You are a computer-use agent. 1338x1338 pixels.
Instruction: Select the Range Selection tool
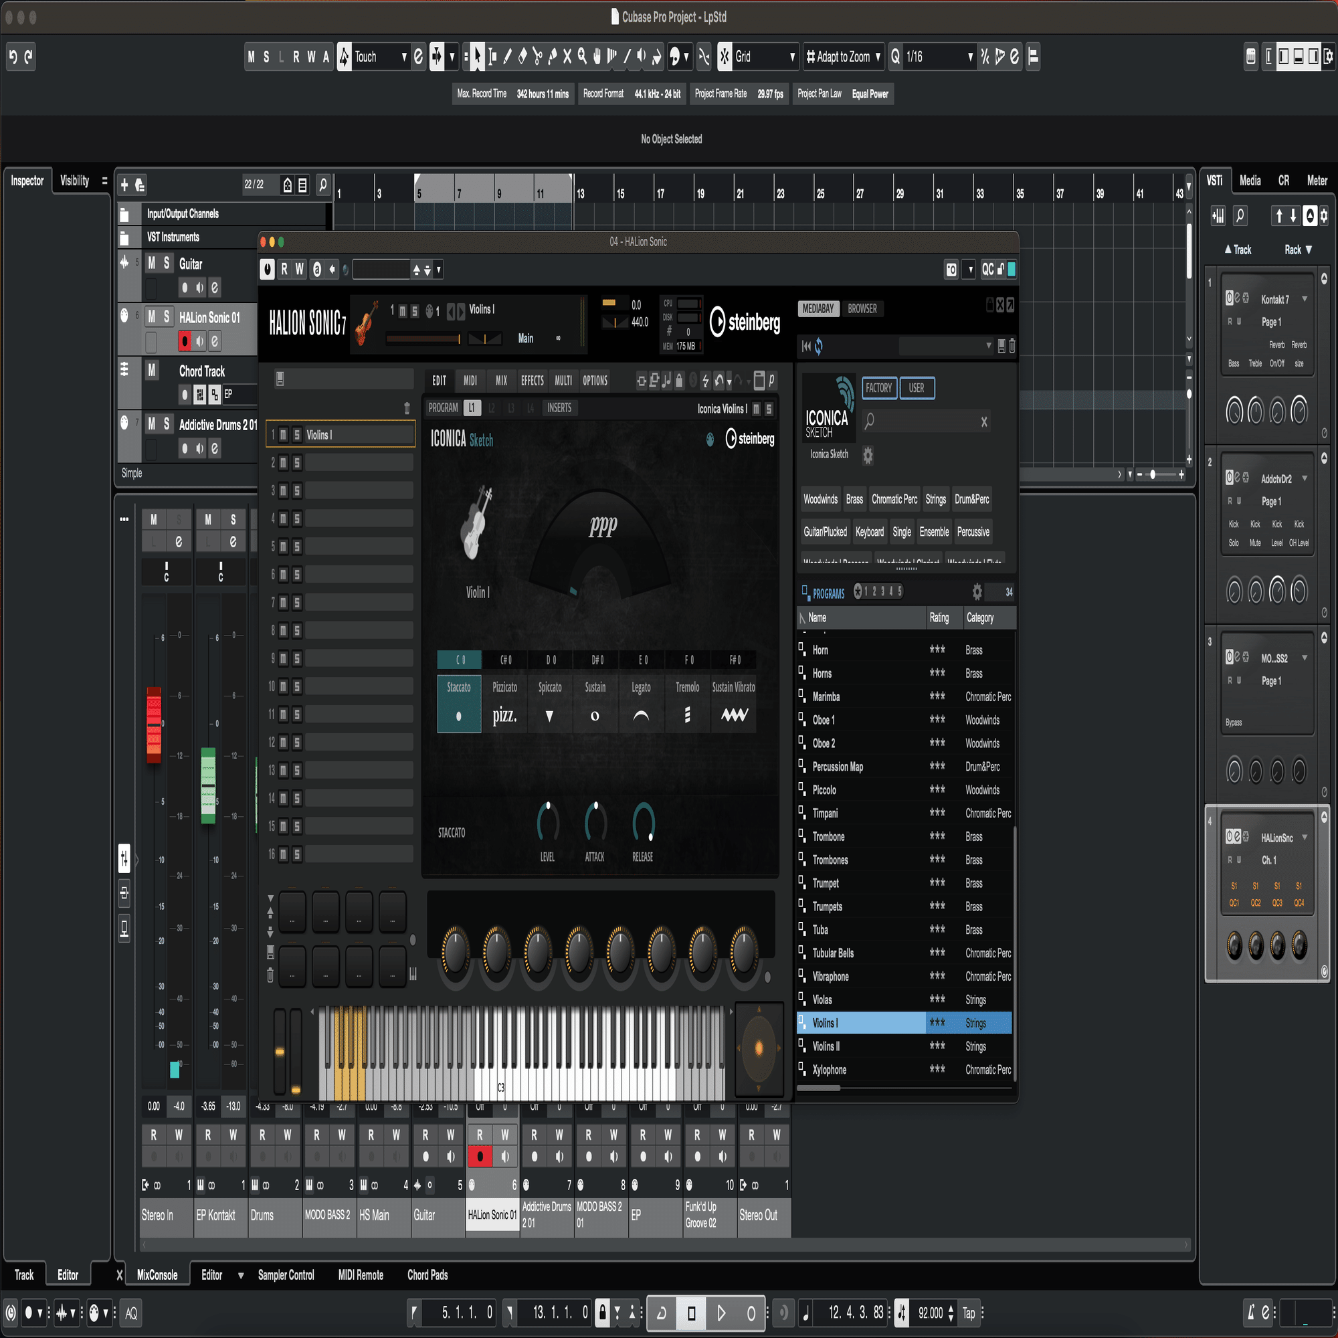tap(492, 57)
